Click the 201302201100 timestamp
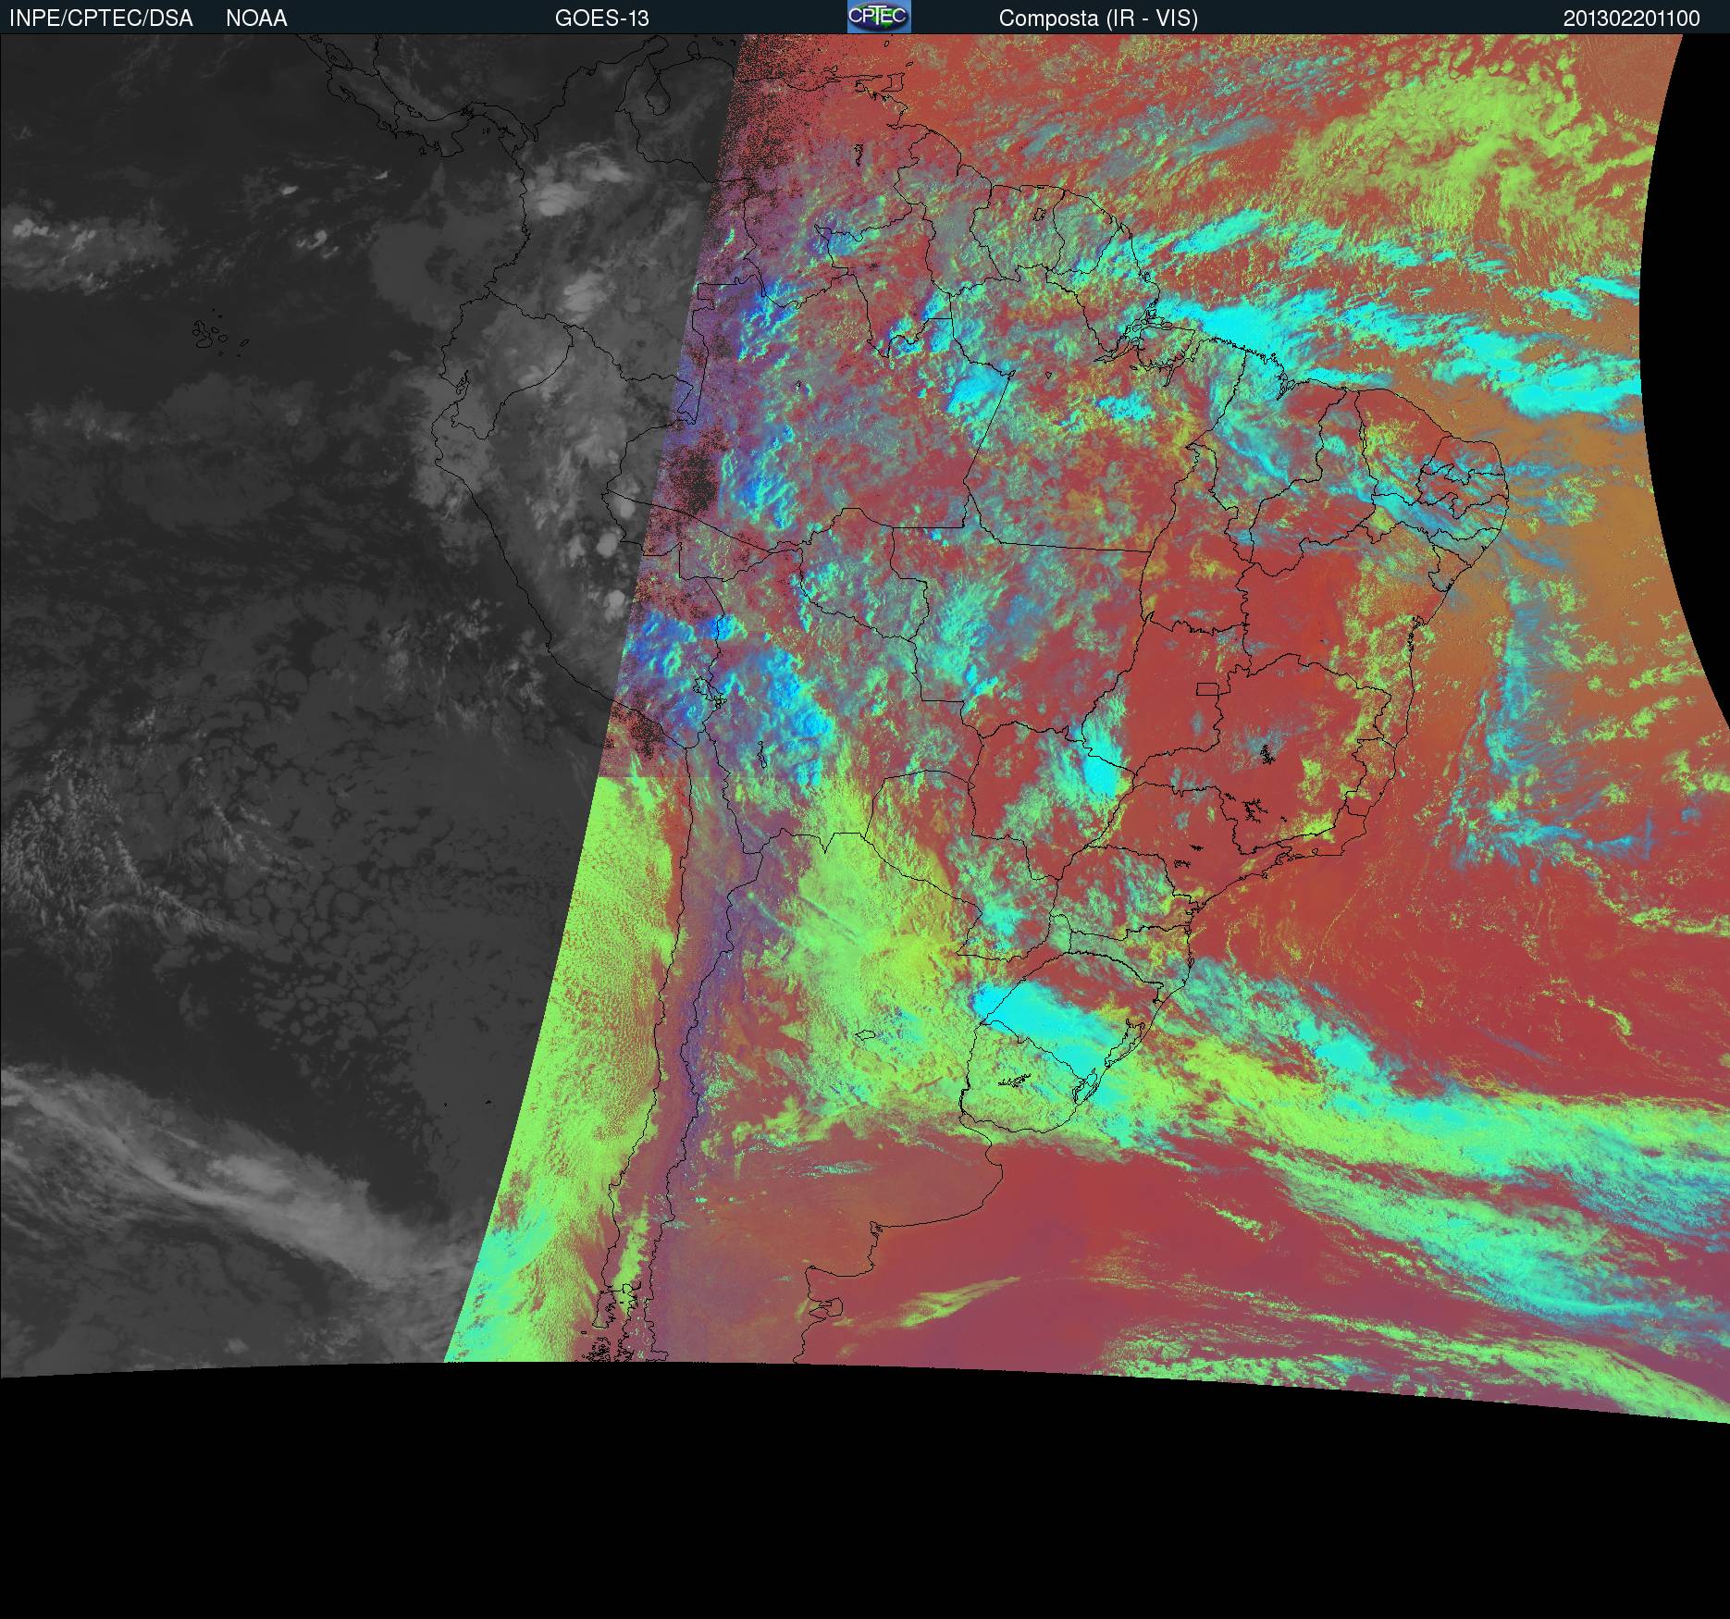Viewport: 1730px width, 1619px height. click(1632, 19)
